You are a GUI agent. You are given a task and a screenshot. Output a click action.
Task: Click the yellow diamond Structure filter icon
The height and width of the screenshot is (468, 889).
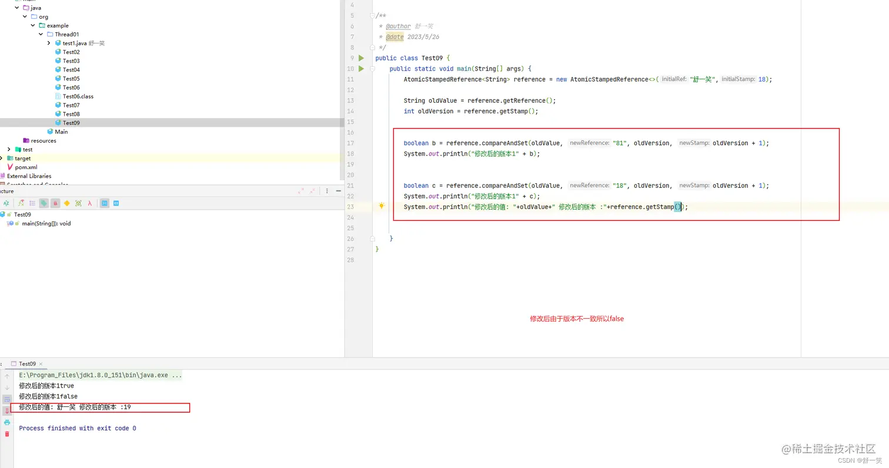(67, 203)
